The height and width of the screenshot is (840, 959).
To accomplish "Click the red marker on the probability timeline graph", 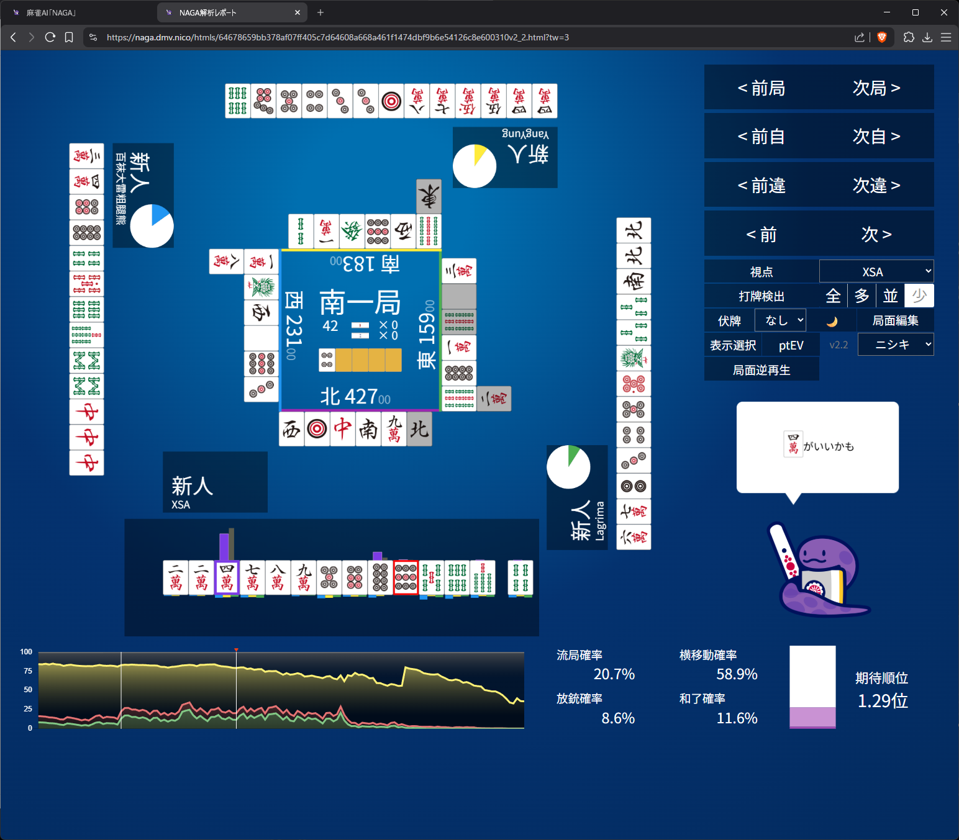I will click(x=236, y=650).
